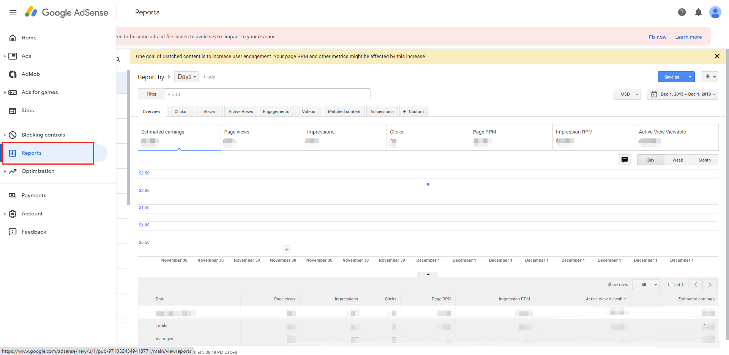Image resolution: width=729 pixels, height=355 pixels.
Task: Click the Fix now link
Action: click(657, 37)
